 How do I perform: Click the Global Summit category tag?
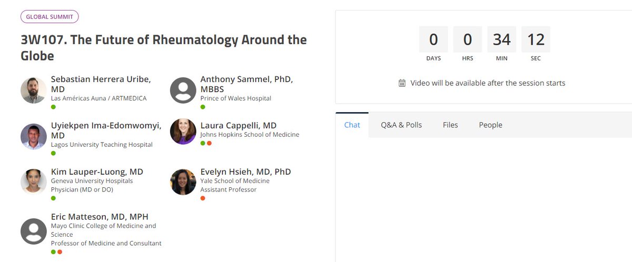(50, 17)
